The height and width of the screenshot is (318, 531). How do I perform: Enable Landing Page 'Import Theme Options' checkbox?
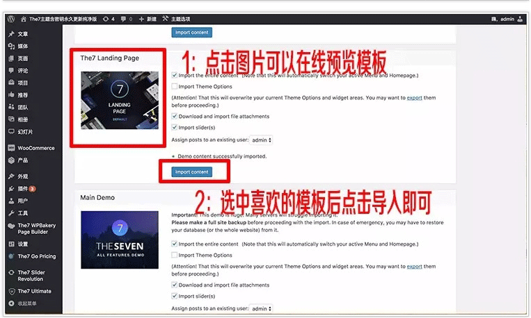pyautogui.click(x=175, y=87)
